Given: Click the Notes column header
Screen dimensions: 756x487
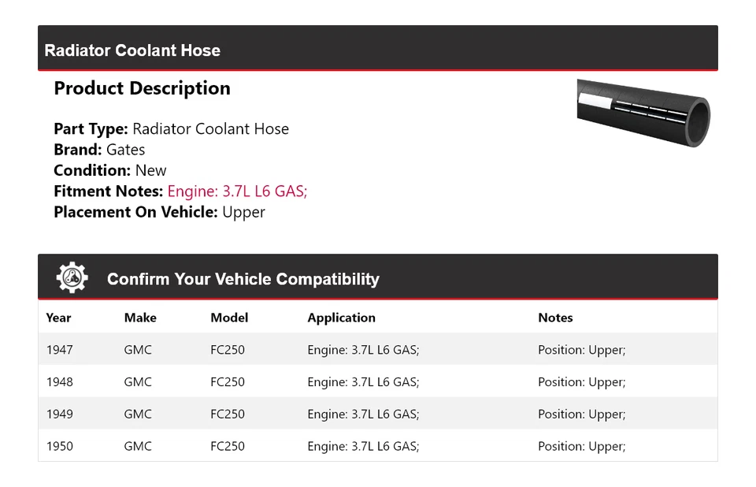Looking at the screenshot, I should tap(555, 318).
